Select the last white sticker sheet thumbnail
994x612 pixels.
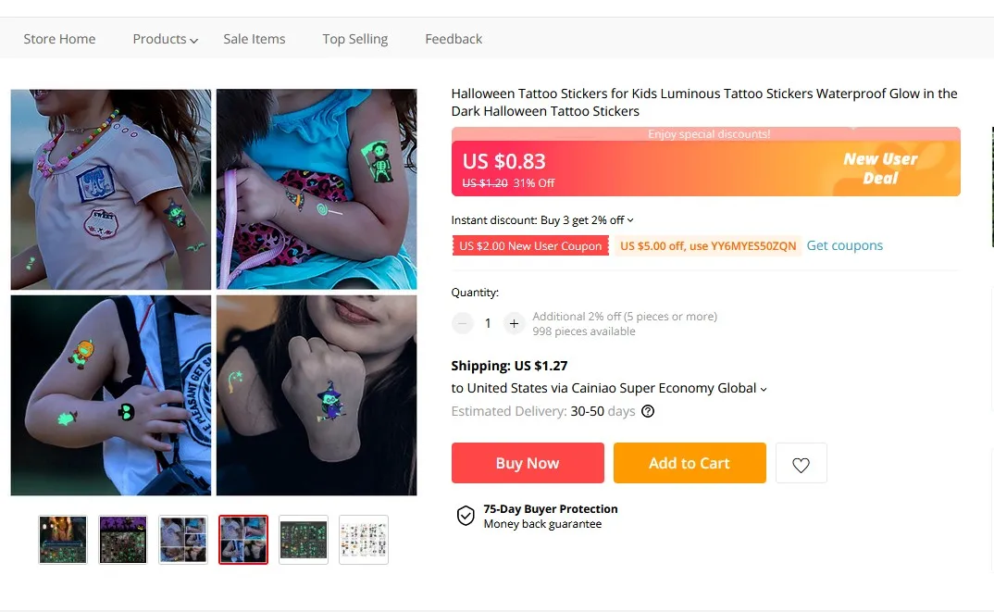coord(364,540)
